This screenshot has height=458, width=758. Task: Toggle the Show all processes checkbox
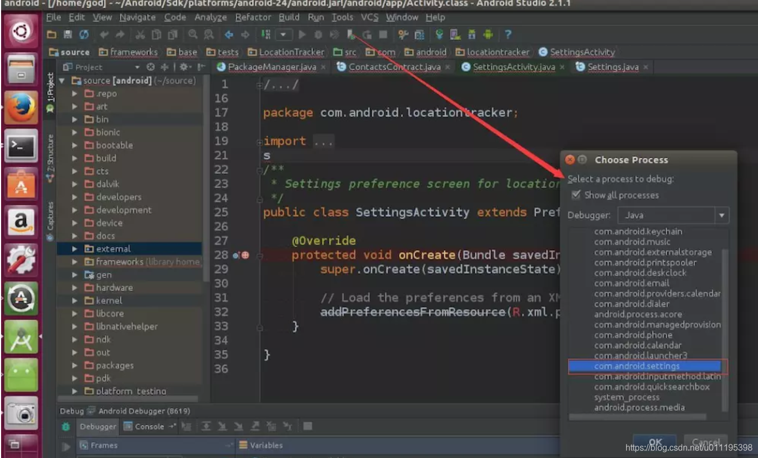(x=576, y=195)
